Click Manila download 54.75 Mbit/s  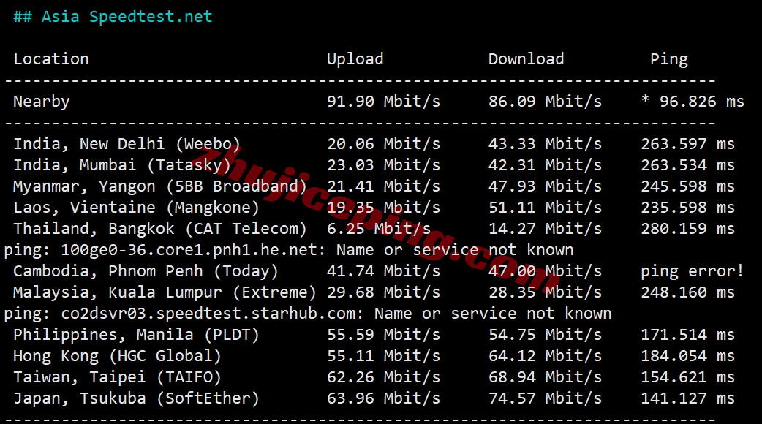pyautogui.click(x=545, y=335)
